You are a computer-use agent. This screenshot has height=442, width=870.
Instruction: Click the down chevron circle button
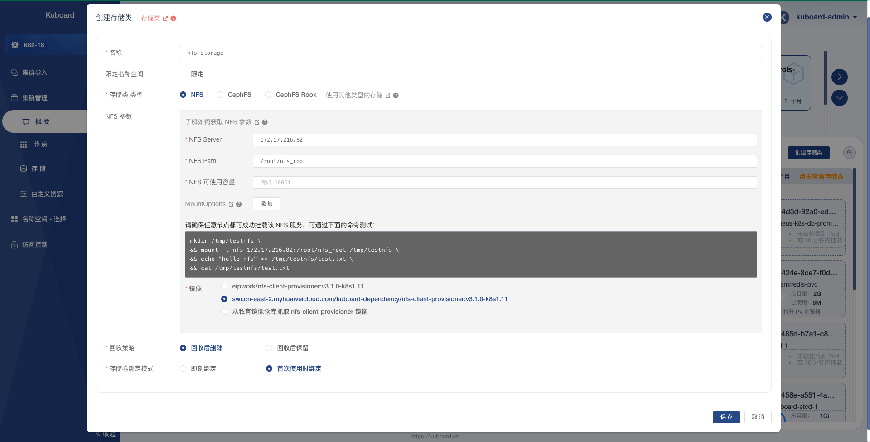click(840, 98)
